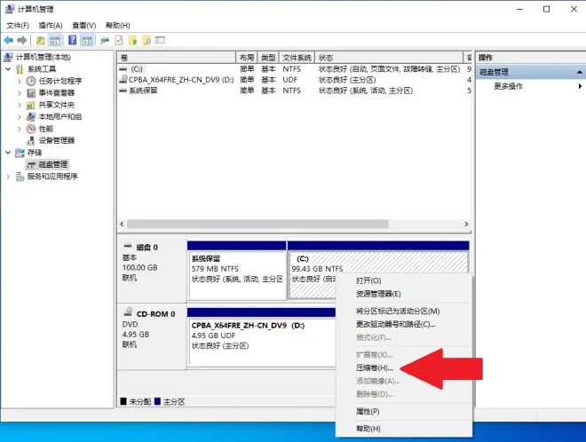
Task: Select the 系统保留 row in volume list
Action: coord(294,91)
